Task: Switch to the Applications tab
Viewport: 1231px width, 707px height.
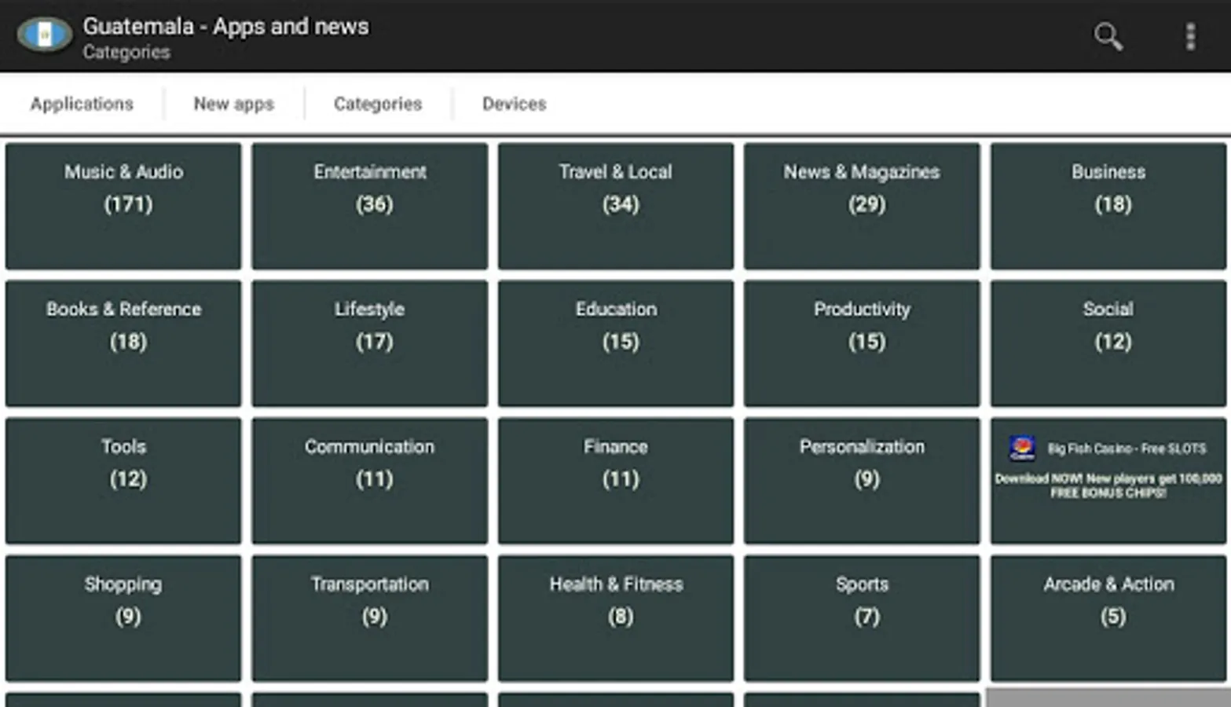Action: pyautogui.click(x=82, y=104)
